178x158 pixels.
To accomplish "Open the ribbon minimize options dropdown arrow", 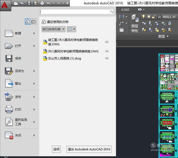I will click(144, 10).
